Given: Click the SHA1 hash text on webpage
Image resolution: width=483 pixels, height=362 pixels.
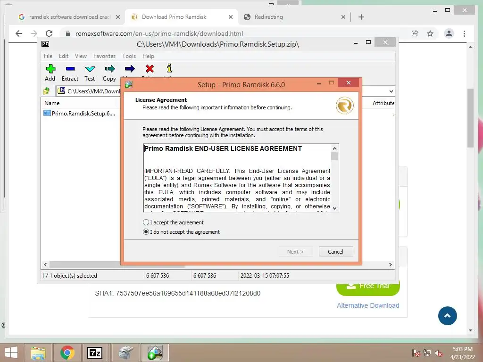Looking at the screenshot, I should [178, 293].
